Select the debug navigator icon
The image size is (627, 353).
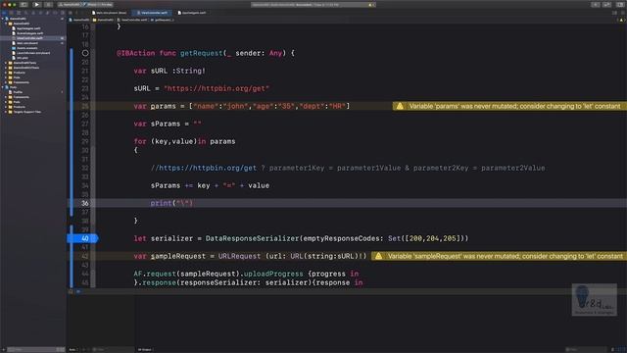click(x=48, y=13)
